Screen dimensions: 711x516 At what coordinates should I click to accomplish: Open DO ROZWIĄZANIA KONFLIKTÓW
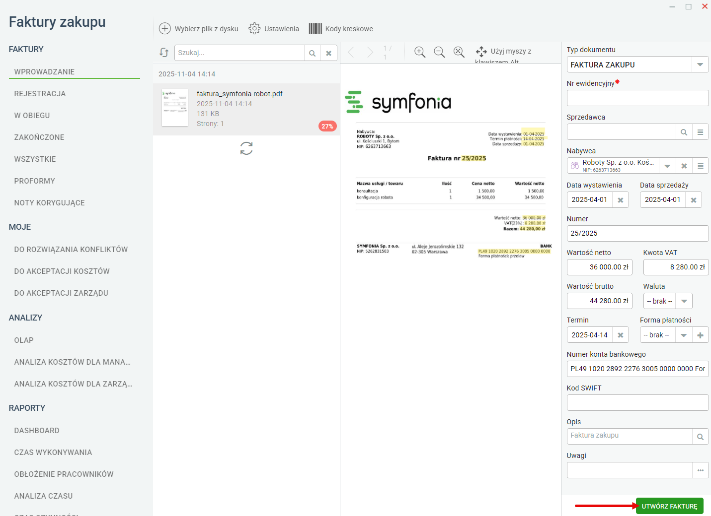coord(71,250)
